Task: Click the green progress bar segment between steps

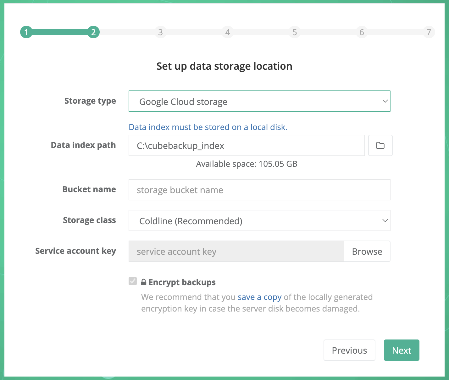Action: pyautogui.click(x=60, y=32)
